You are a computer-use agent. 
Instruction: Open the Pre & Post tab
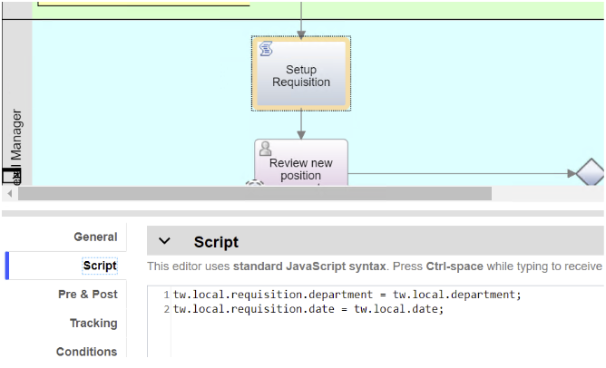click(x=88, y=295)
